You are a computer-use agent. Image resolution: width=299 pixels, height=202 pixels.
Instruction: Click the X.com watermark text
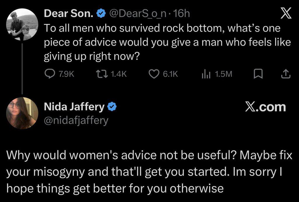point(265,107)
